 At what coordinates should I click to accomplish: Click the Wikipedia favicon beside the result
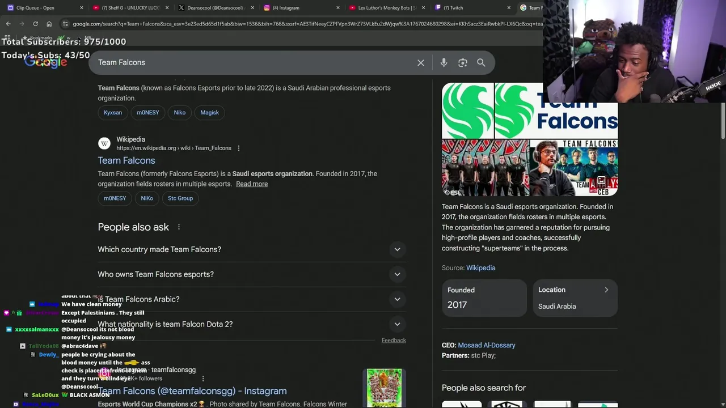[x=104, y=143]
